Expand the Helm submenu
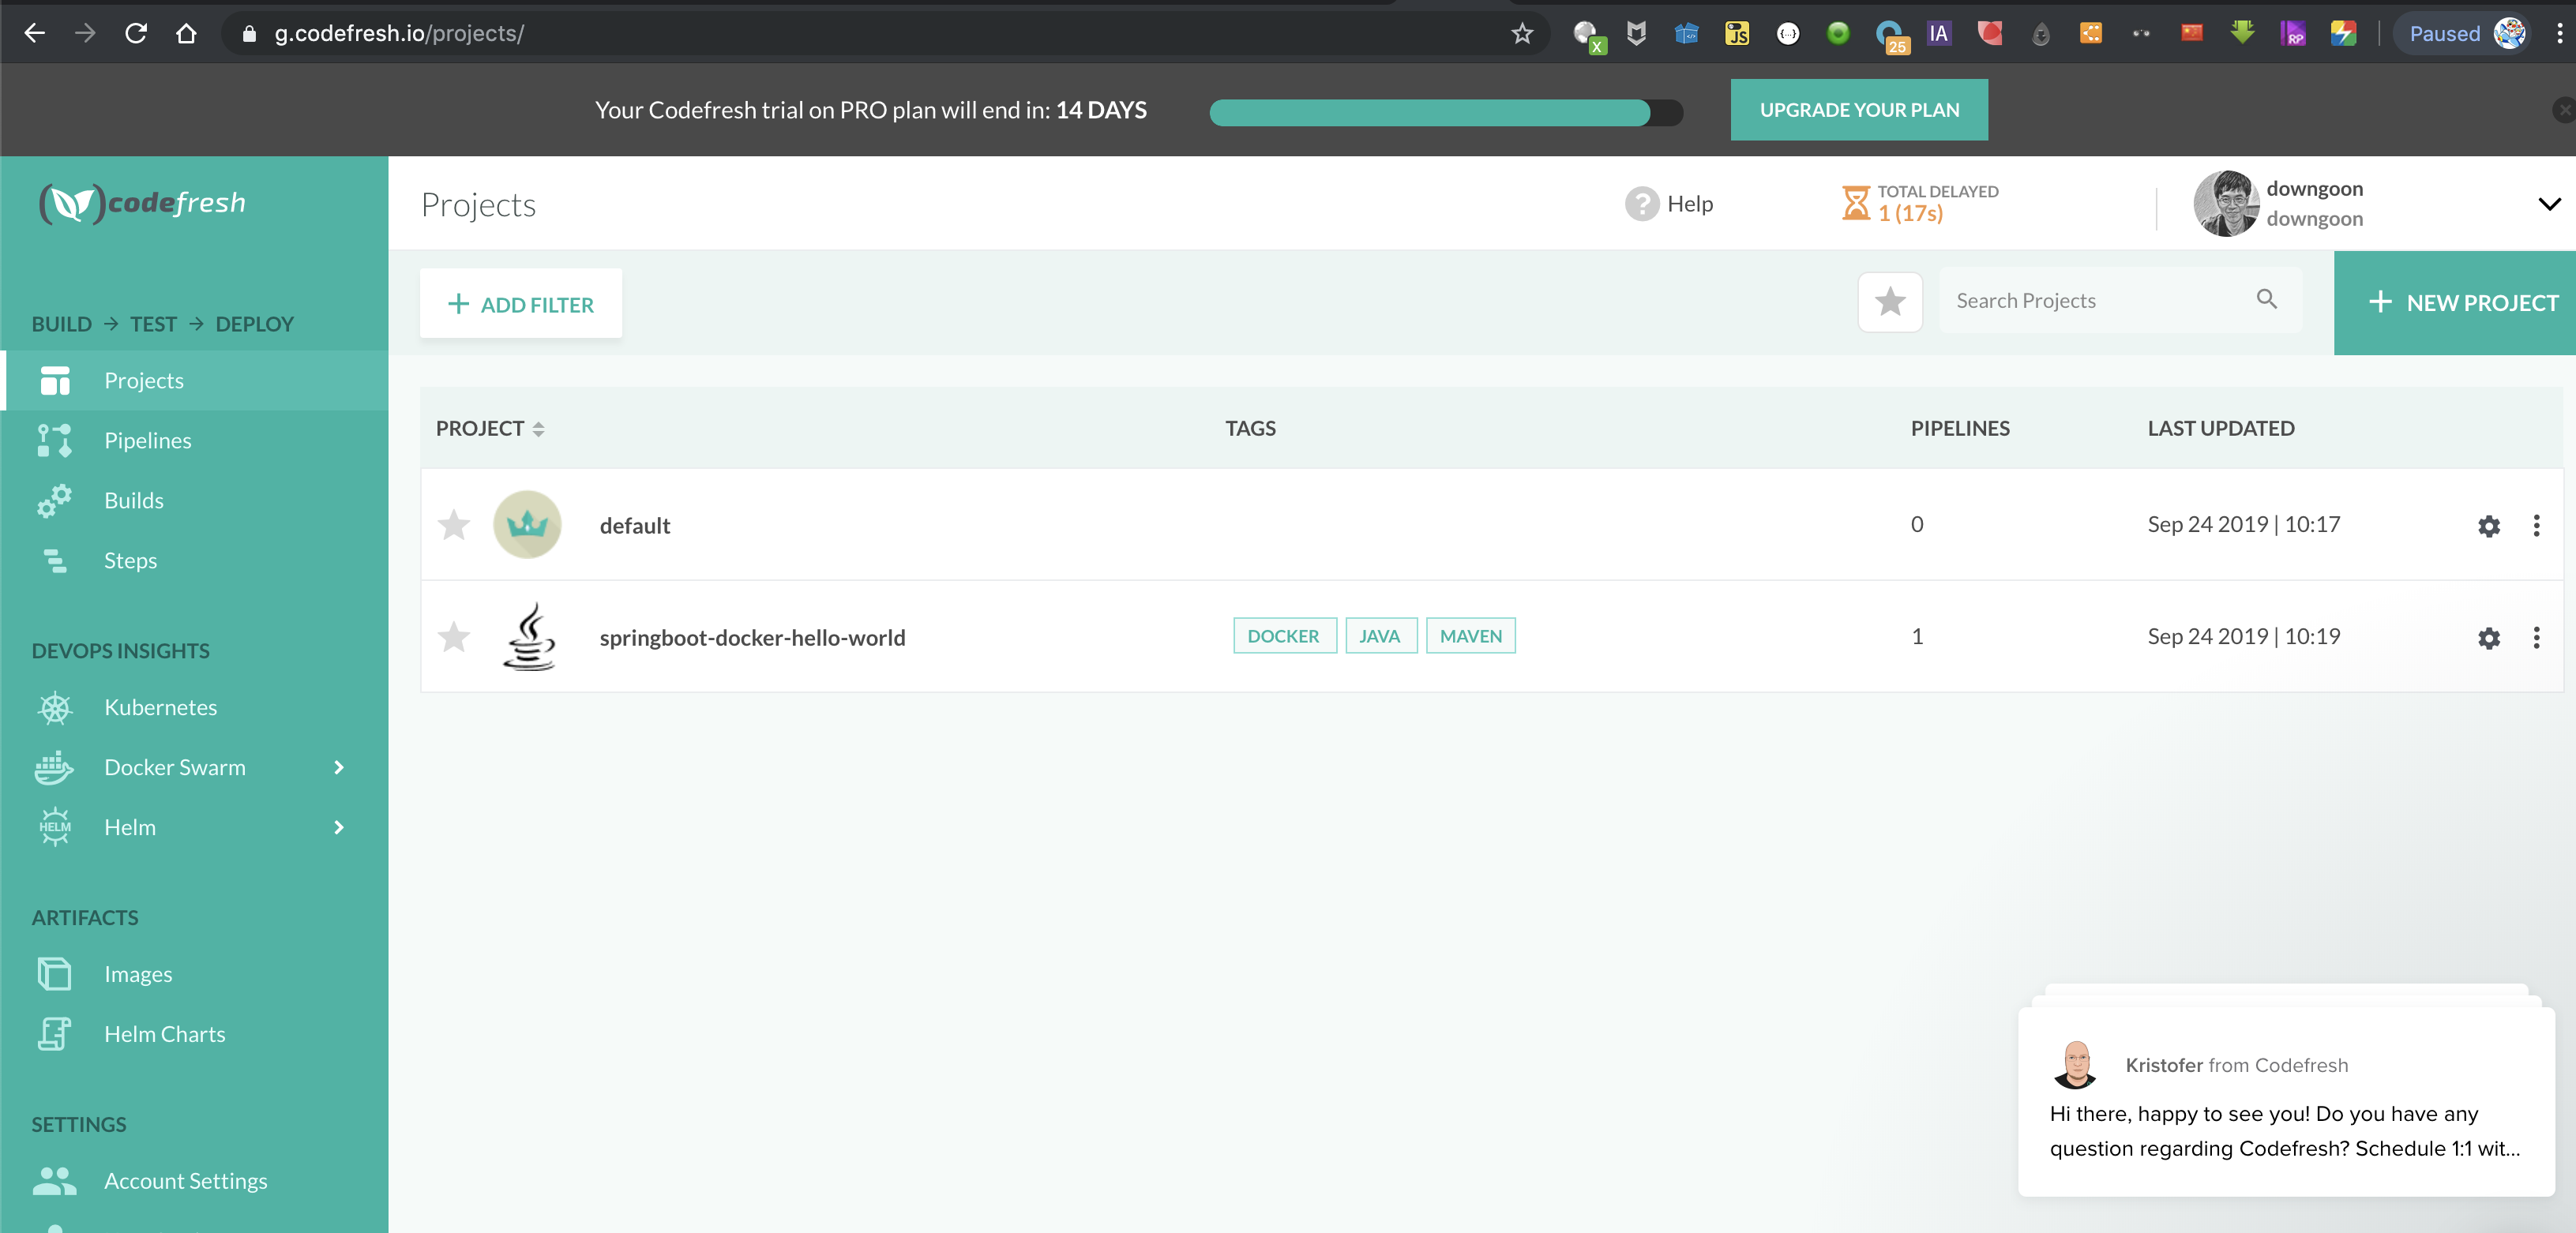Image resolution: width=2576 pixels, height=1233 pixels. 339,827
